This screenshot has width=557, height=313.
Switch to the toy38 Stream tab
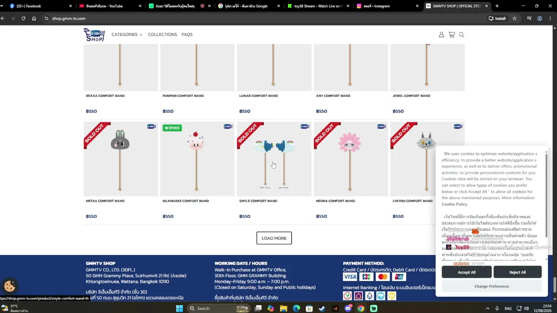[318, 6]
